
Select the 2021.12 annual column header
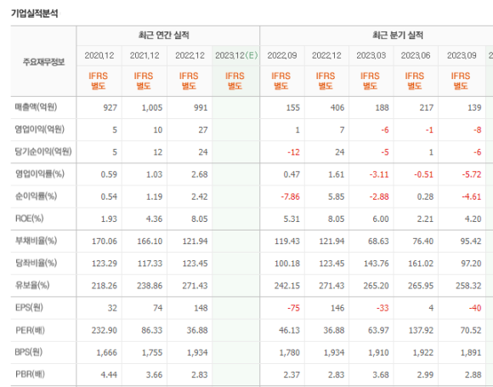tap(144, 55)
